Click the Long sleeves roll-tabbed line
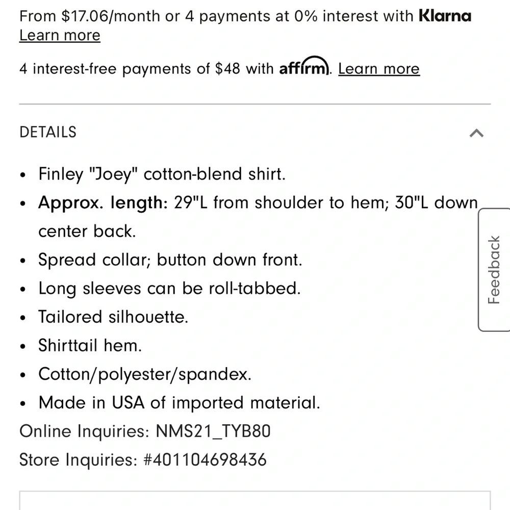 169,289
